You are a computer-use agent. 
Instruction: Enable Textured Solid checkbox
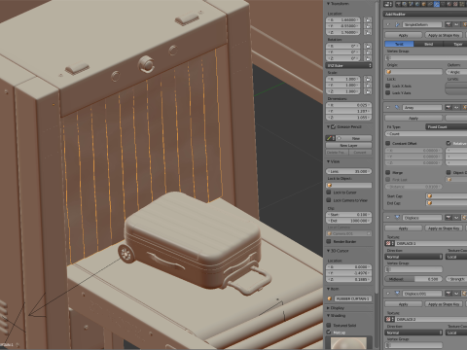pyautogui.click(x=329, y=325)
